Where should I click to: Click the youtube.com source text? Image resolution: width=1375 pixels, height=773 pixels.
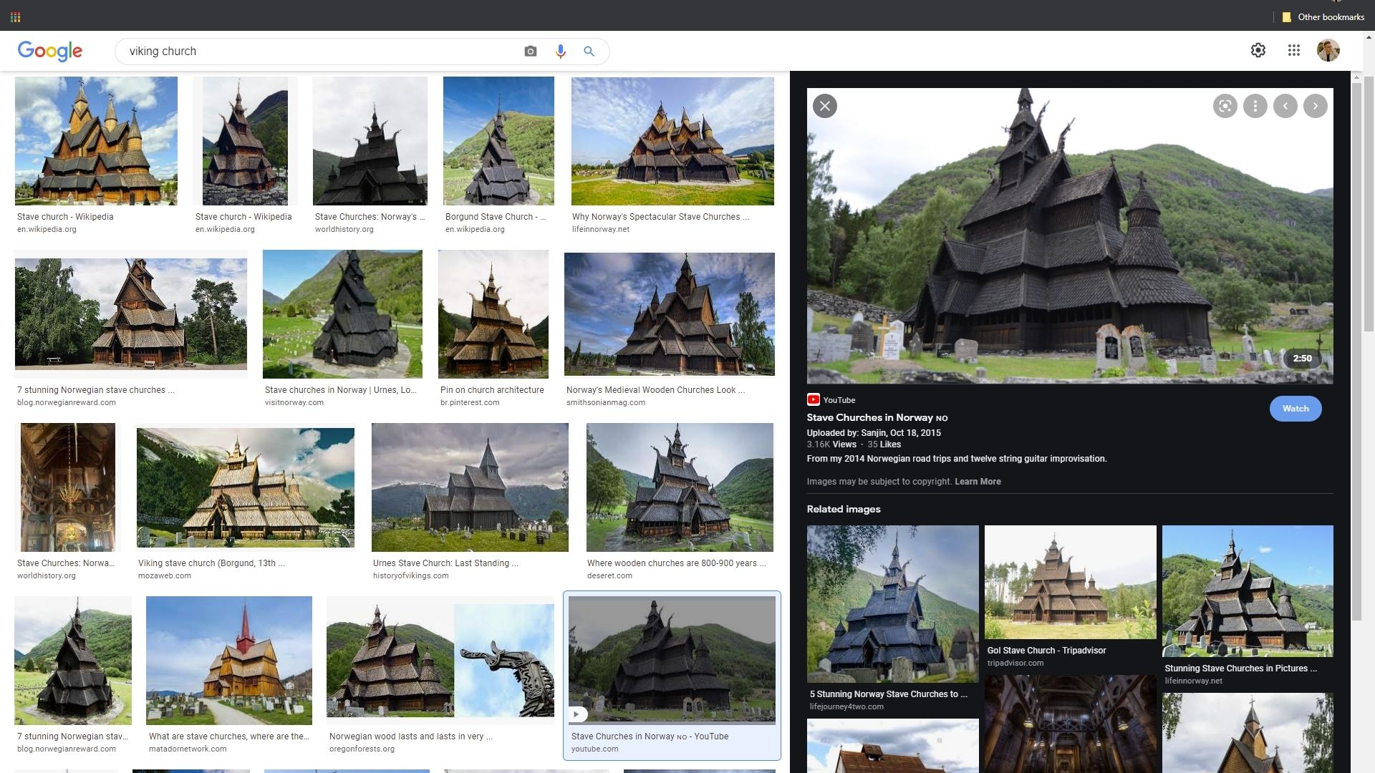pyautogui.click(x=594, y=749)
